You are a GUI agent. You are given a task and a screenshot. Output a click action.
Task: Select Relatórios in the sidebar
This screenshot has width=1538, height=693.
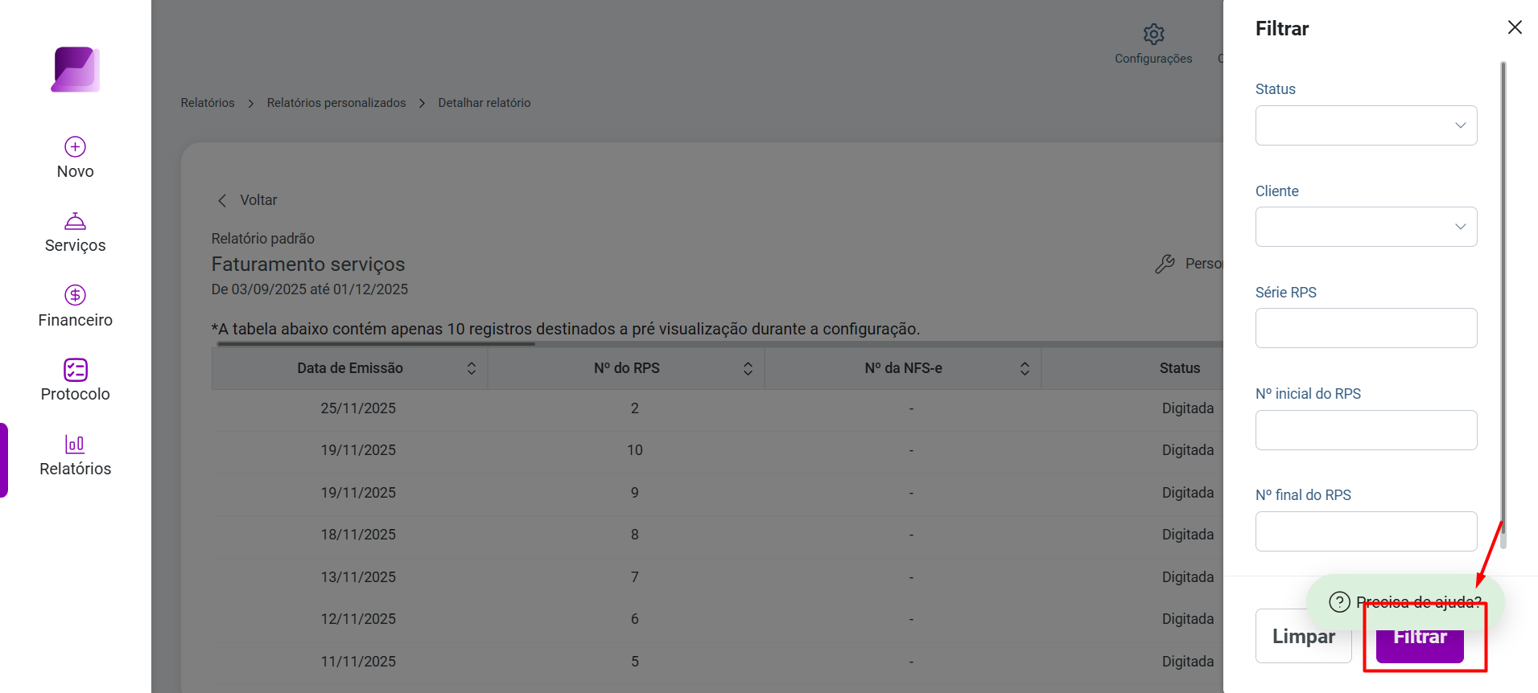point(76,469)
